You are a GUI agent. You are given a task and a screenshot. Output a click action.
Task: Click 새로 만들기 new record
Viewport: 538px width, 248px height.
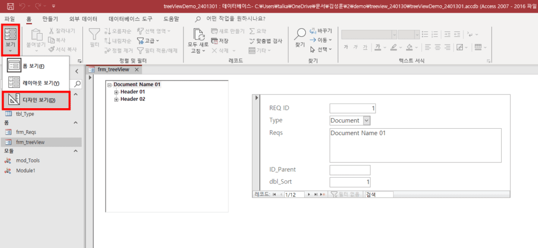coord(227,31)
